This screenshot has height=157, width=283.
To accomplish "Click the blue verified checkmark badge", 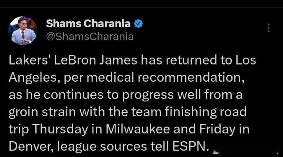I will [x=138, y=24].
